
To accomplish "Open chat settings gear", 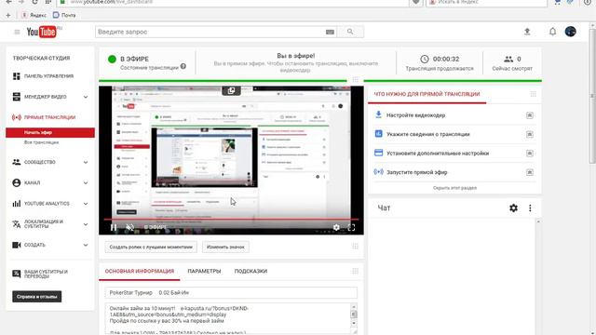I will click(513, 208).
